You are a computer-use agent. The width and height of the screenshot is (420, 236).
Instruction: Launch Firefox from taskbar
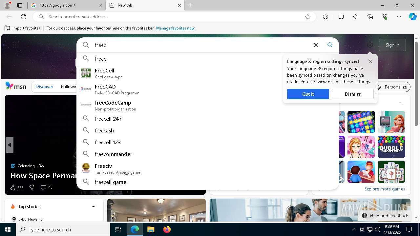(167, 229)
